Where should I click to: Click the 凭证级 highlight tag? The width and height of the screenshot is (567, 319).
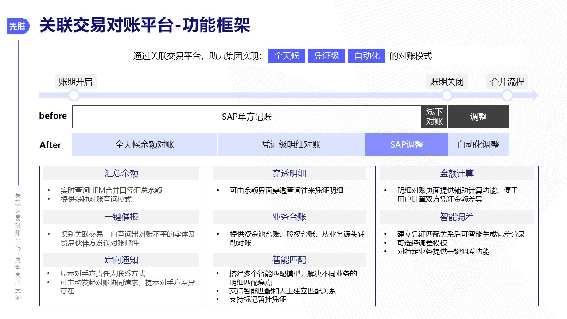click(x=326, y=56)
